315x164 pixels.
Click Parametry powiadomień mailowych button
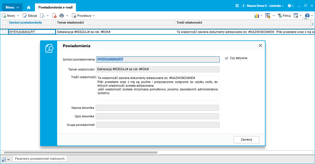[x=40, y=159]
